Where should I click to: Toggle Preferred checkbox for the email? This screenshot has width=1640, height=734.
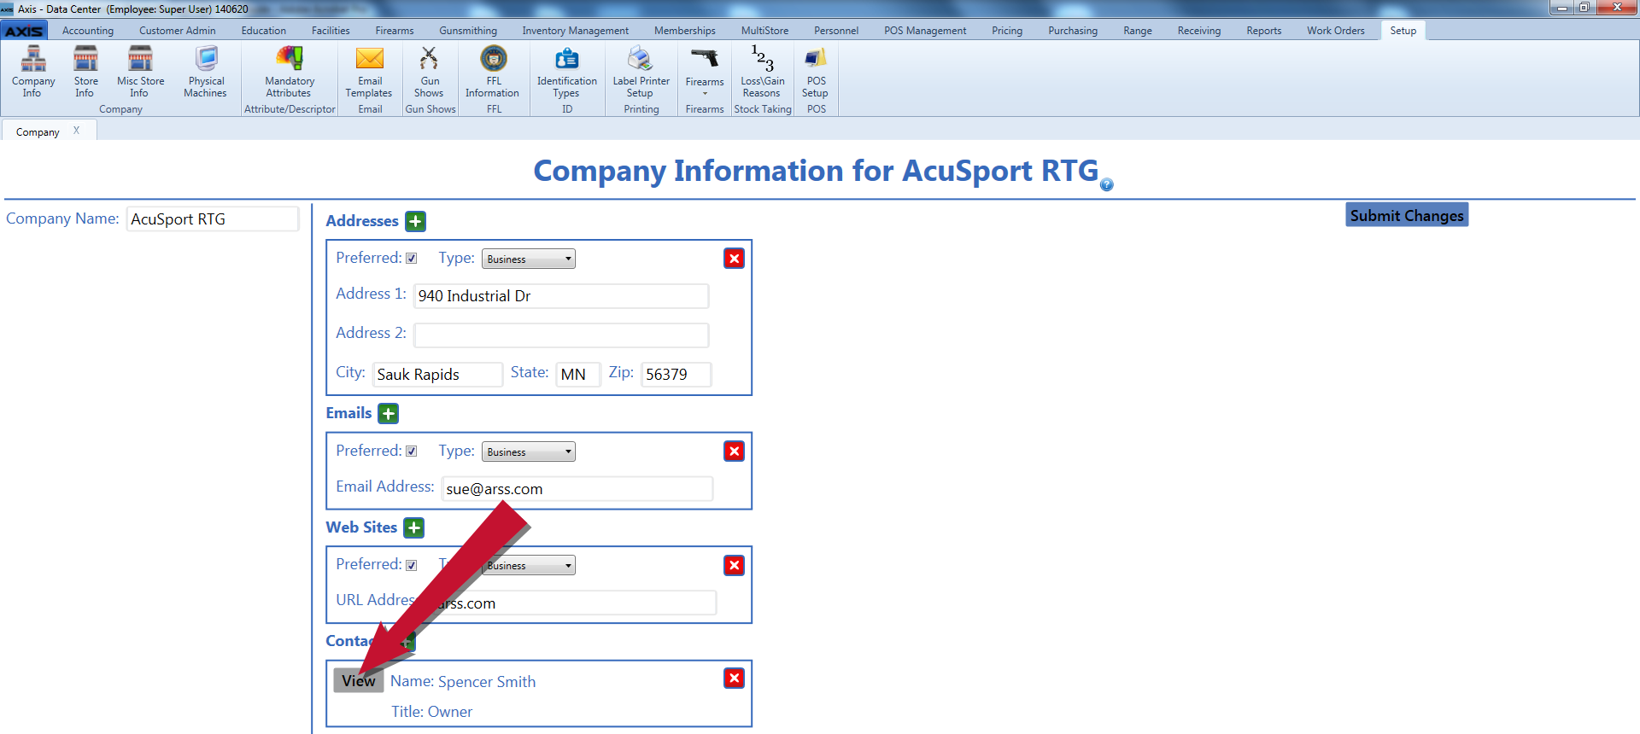point(412,451)
